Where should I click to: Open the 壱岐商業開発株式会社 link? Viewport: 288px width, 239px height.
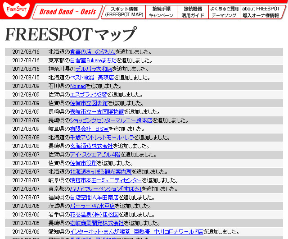[x=97, y=223]
